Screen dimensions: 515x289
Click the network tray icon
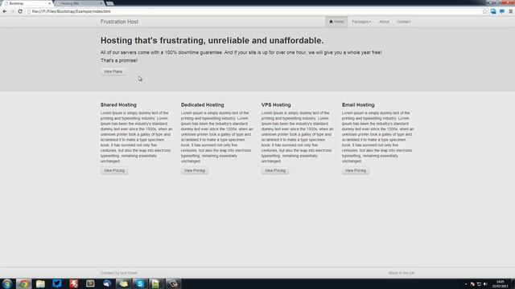point(480,284)
